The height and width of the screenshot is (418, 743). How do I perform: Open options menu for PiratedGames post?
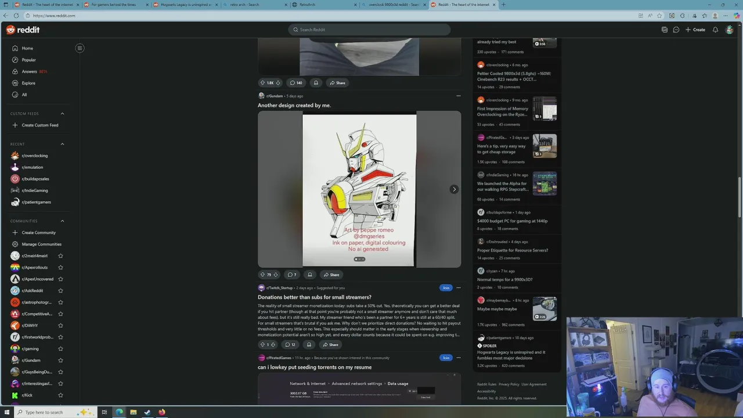(458, 358)
